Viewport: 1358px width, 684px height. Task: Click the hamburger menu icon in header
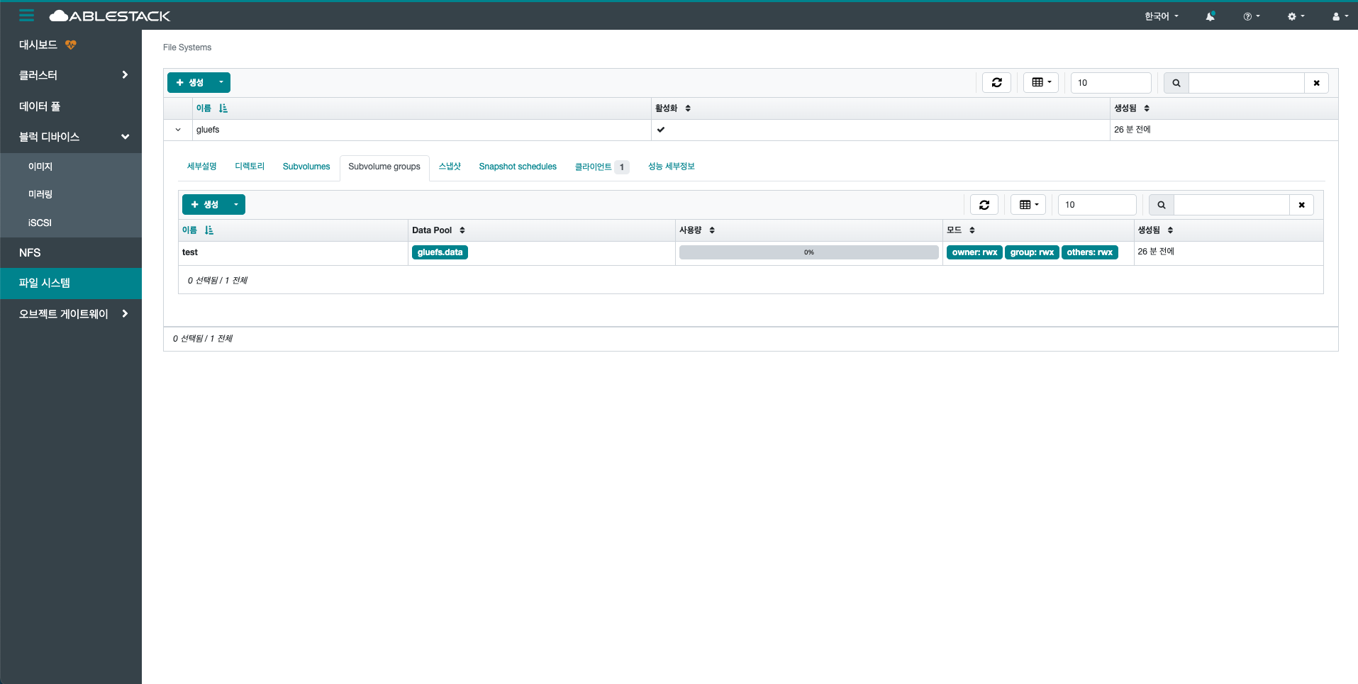(x=26, y=16)
